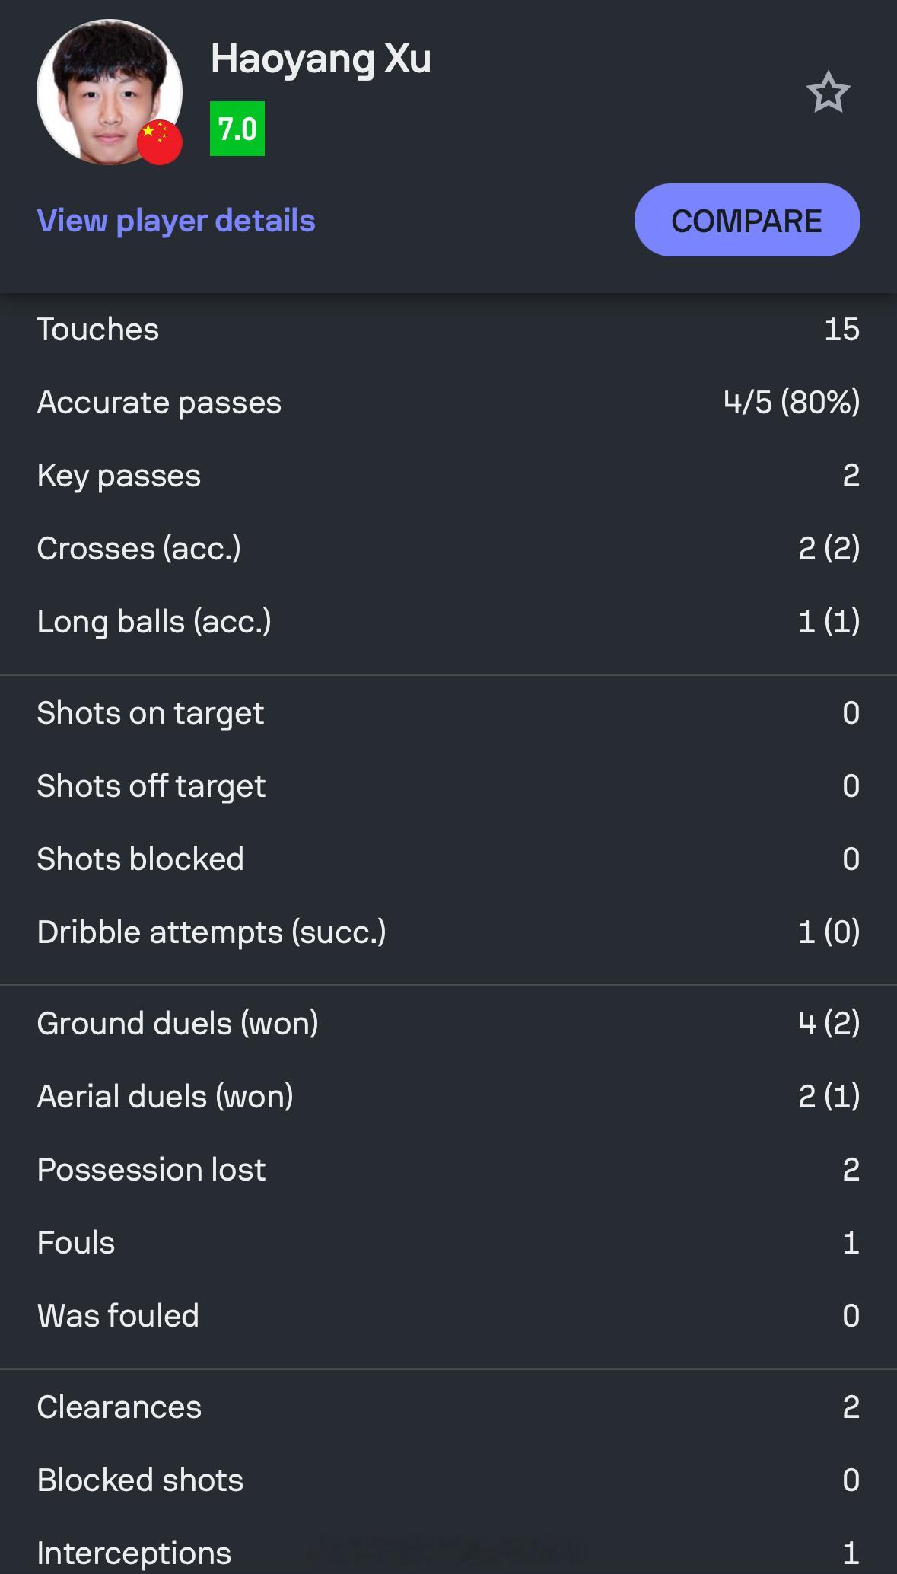Click the green 7.0 rating badge
The image size is (897, 1574).
[x=237, y=129]
